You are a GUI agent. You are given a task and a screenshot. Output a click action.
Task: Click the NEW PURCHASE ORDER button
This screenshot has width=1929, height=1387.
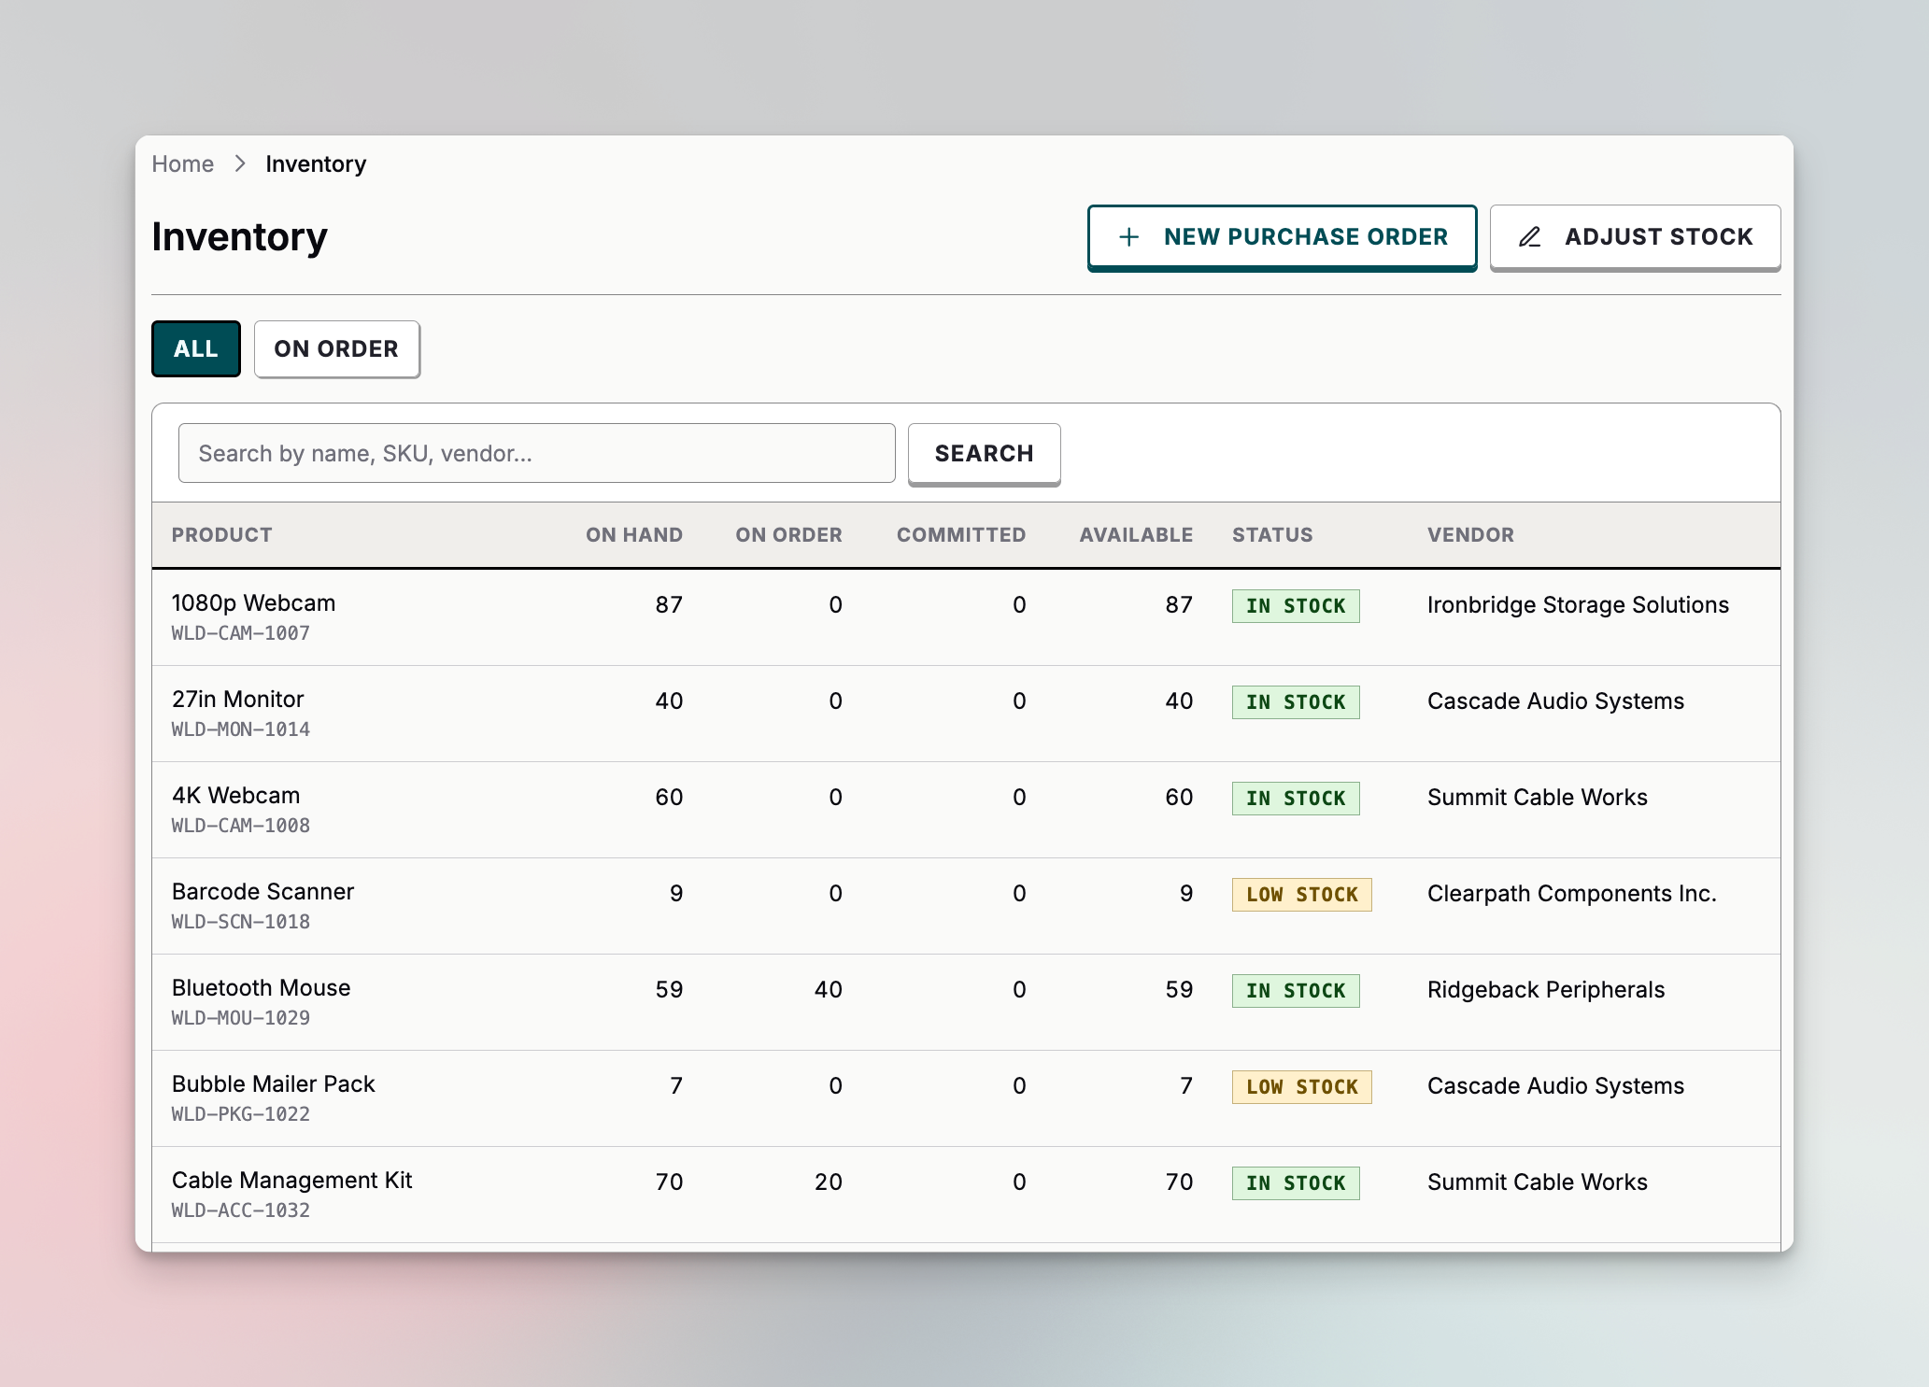click(1282, 236)
